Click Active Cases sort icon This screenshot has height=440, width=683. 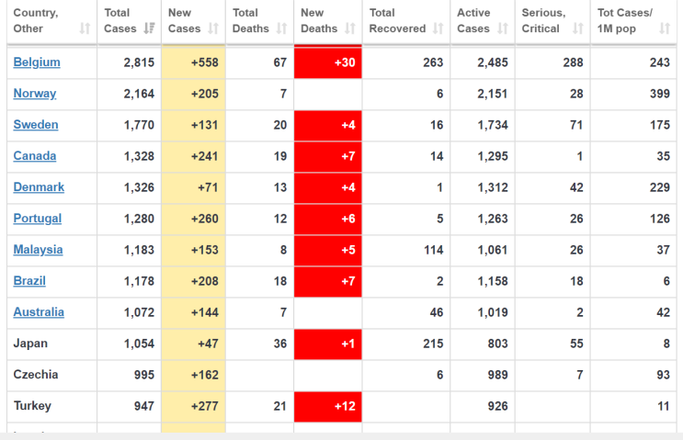click(503, 29)
